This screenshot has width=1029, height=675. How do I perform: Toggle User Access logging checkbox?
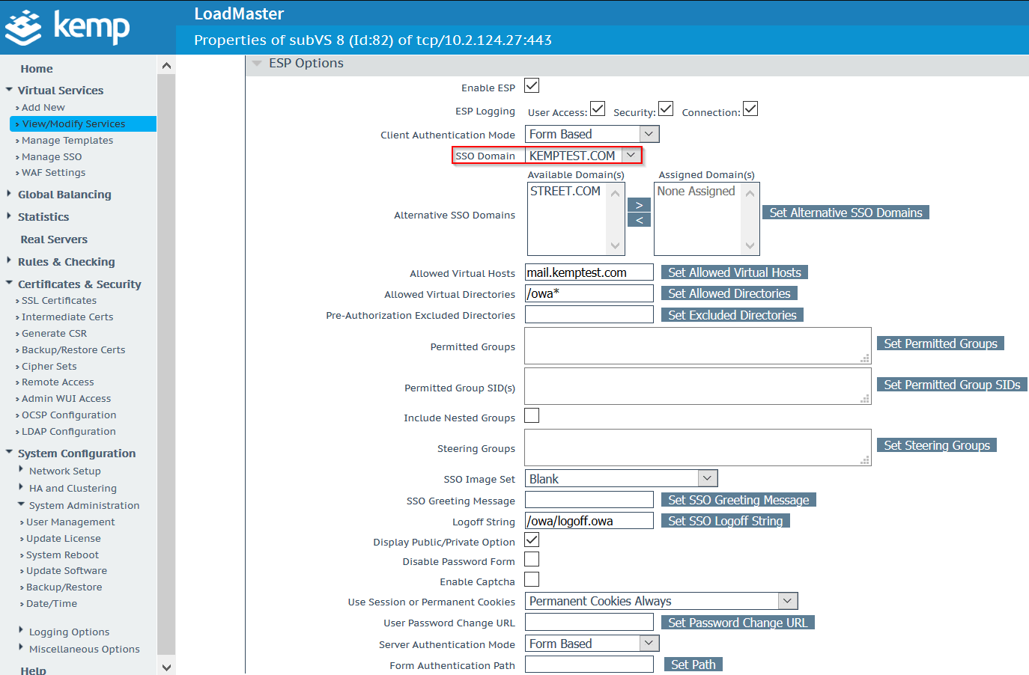(598, 109)
